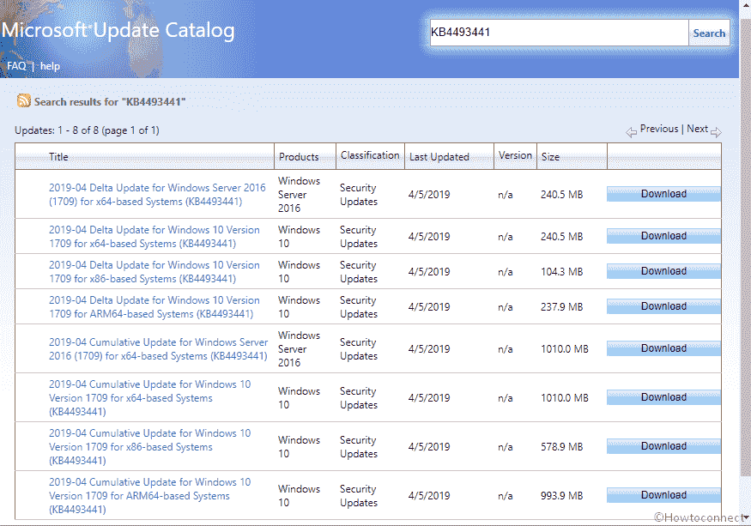Image resolution: width=751 pixels, height=526 pixels.
Task: Sort results by Classification column
Action: tap(370, 155)
